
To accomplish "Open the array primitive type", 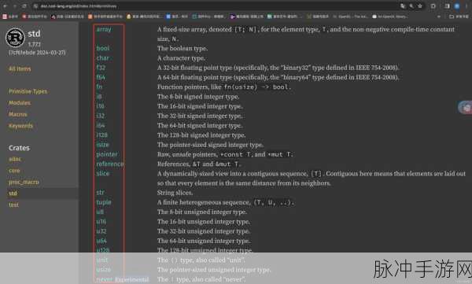I will point(104,29).
